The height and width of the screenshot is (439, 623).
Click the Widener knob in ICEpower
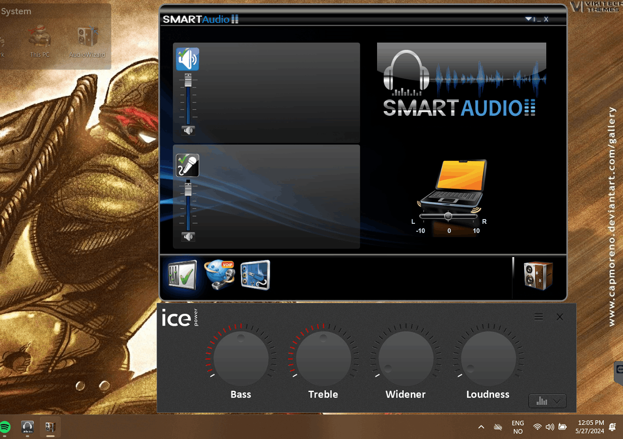click(x=406, y=359)
